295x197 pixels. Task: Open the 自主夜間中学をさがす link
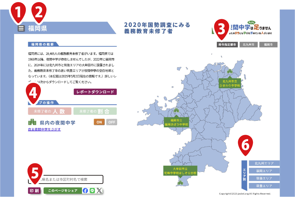[x=44, y=129]
